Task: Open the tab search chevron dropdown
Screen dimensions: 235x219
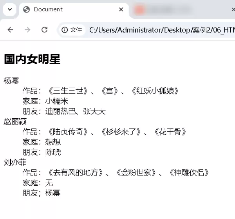Action: tap(10, 9)
